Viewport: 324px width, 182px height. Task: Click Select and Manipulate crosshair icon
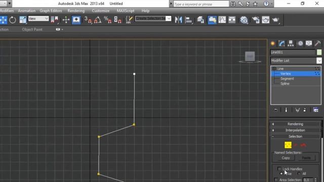pyautogui.click(x=66, y=20)
